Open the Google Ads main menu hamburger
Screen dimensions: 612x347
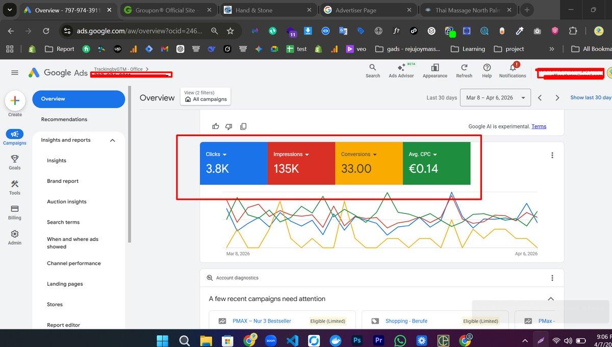pyautogui.click(x=15, y=72)
